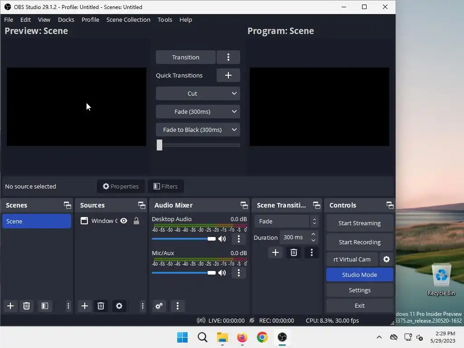Open the Profile menu
This screenshot has height=348, width=464.
(x=90, y=19)
